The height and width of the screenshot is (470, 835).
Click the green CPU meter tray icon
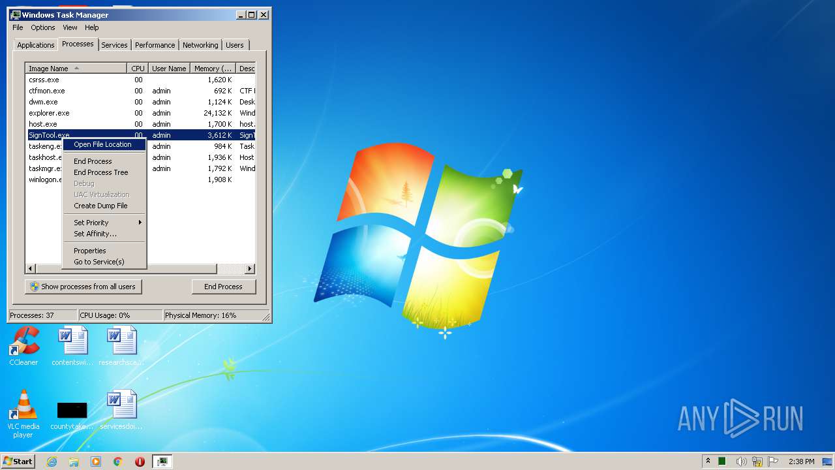(x=722, y=462)
